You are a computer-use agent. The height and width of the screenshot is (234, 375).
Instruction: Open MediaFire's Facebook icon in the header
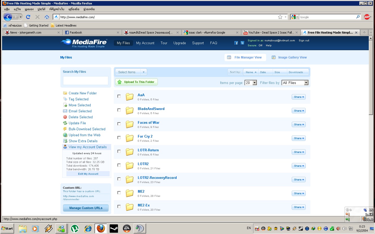[x=236, y=43]
